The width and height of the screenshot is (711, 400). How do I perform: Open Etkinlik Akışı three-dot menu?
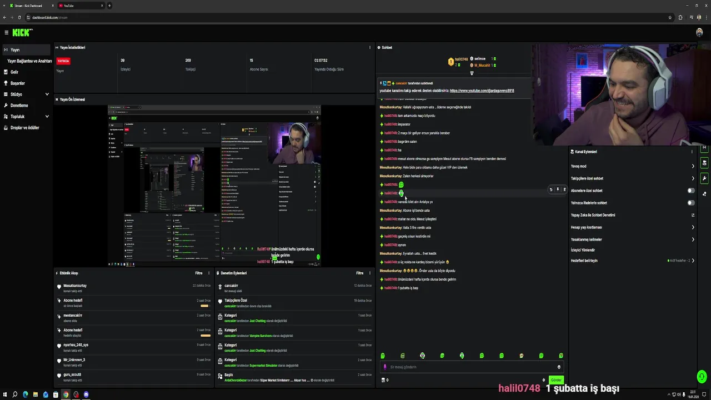point(209,273)
